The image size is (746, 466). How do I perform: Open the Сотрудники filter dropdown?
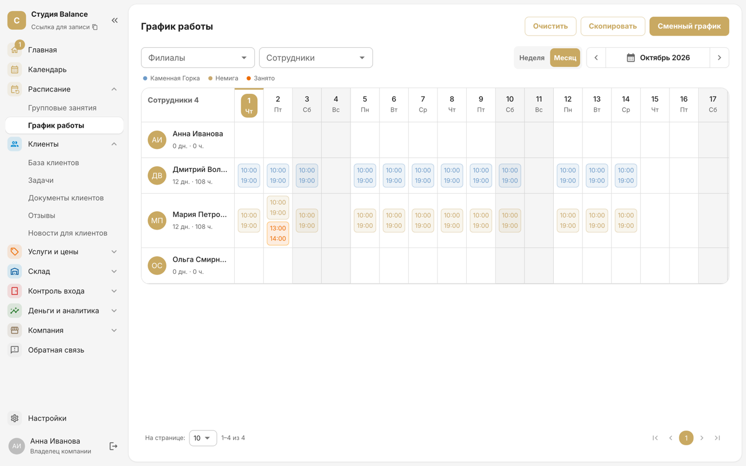pyautogui.click(x=316, y=58)
